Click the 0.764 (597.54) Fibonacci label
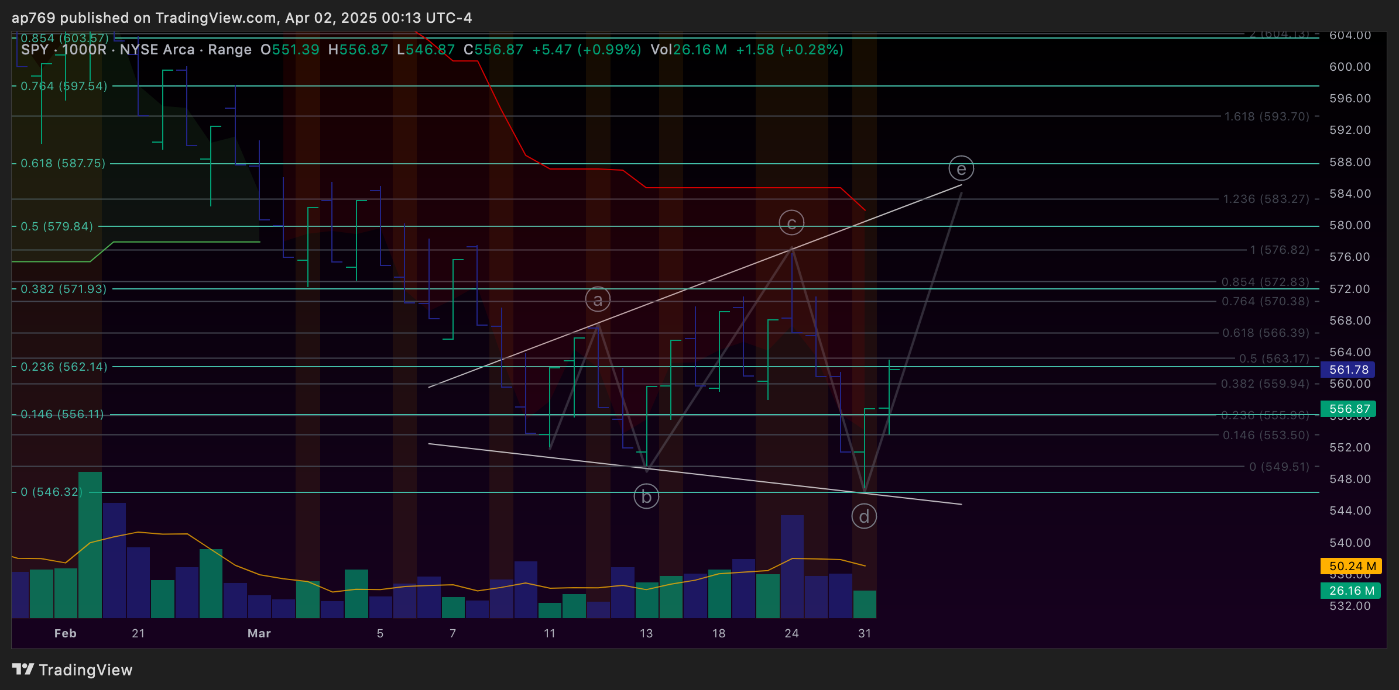 coord(64,86)
